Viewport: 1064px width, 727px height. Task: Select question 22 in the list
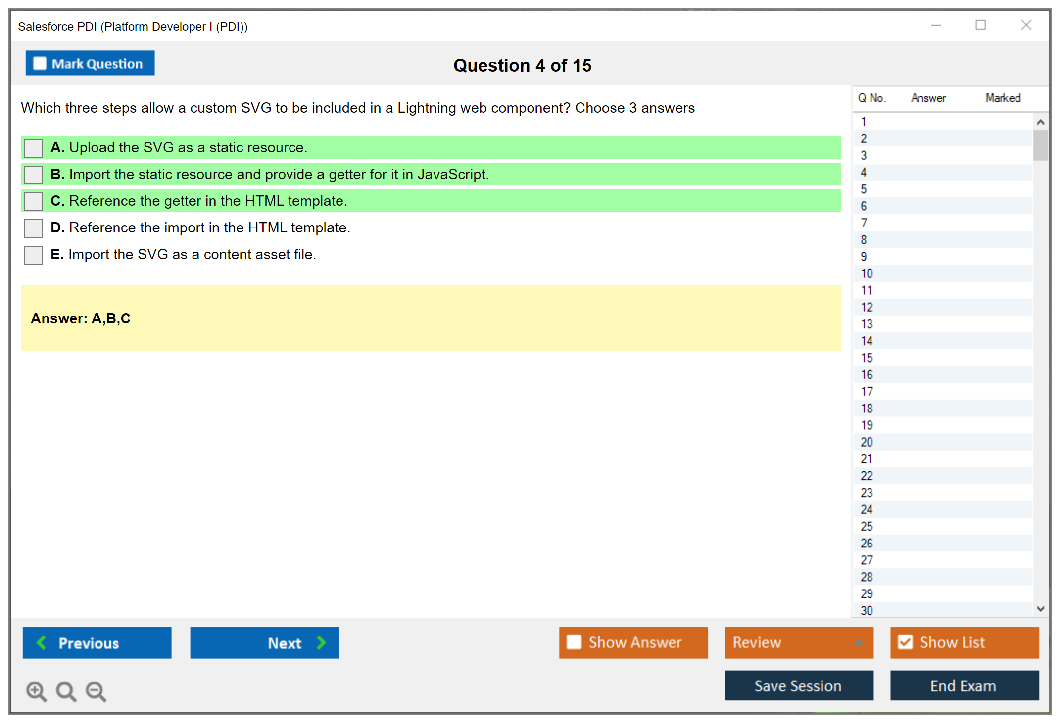(867, 476)
